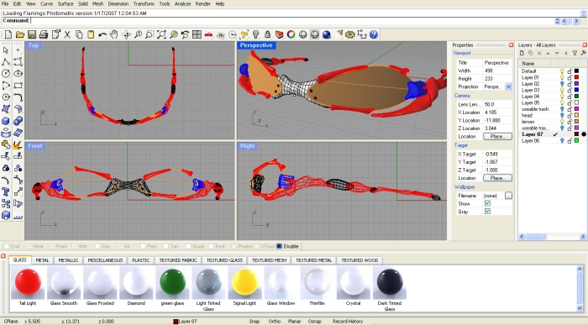Toggle Ortho in the status bar

pyautogui.click(x=274, y=322)
